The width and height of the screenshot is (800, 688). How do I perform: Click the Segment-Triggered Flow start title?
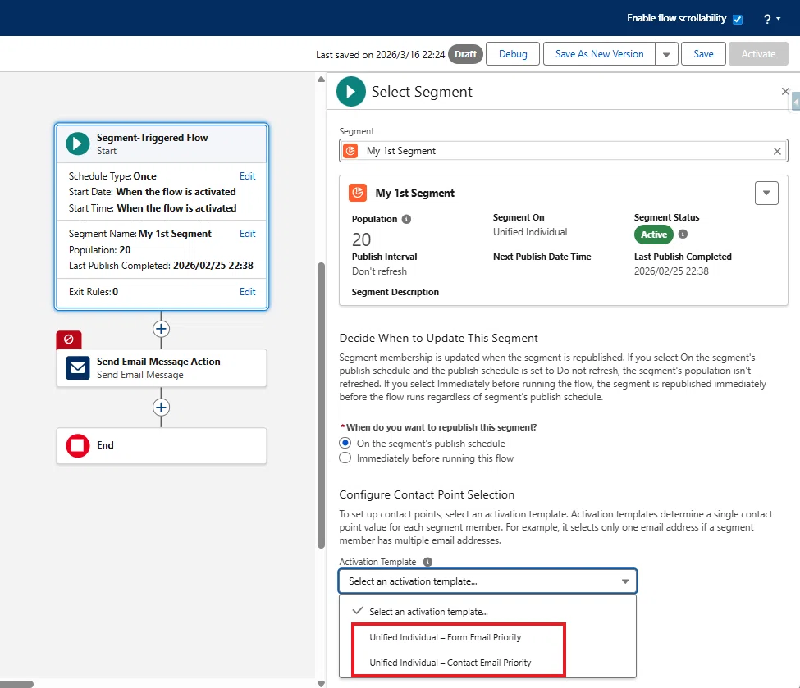[152, 138]
